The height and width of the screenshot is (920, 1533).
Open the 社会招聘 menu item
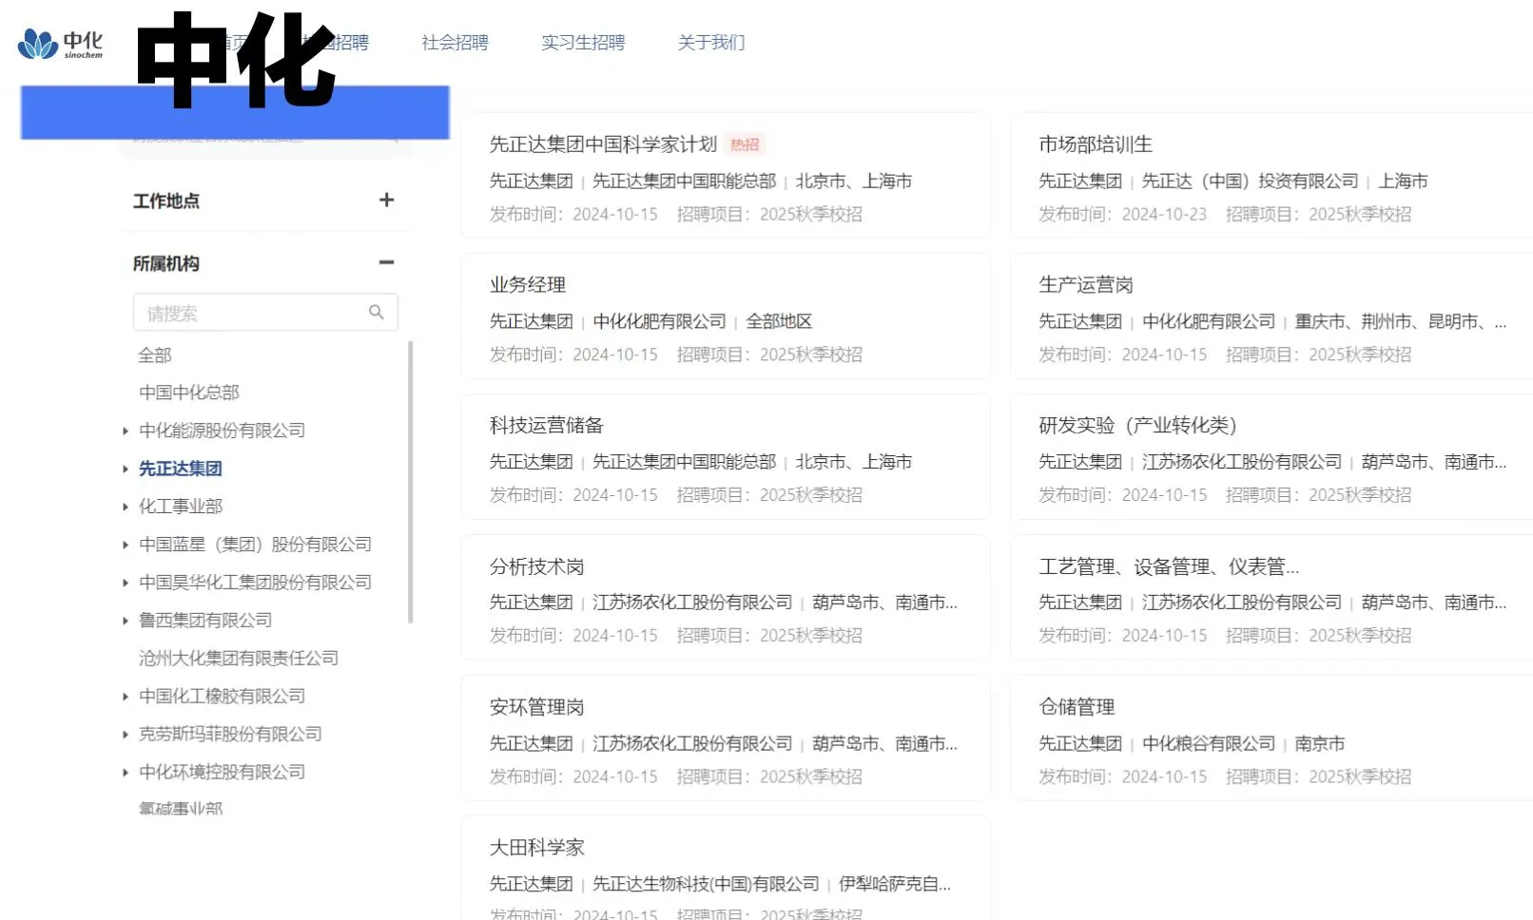tap(454, 42)
